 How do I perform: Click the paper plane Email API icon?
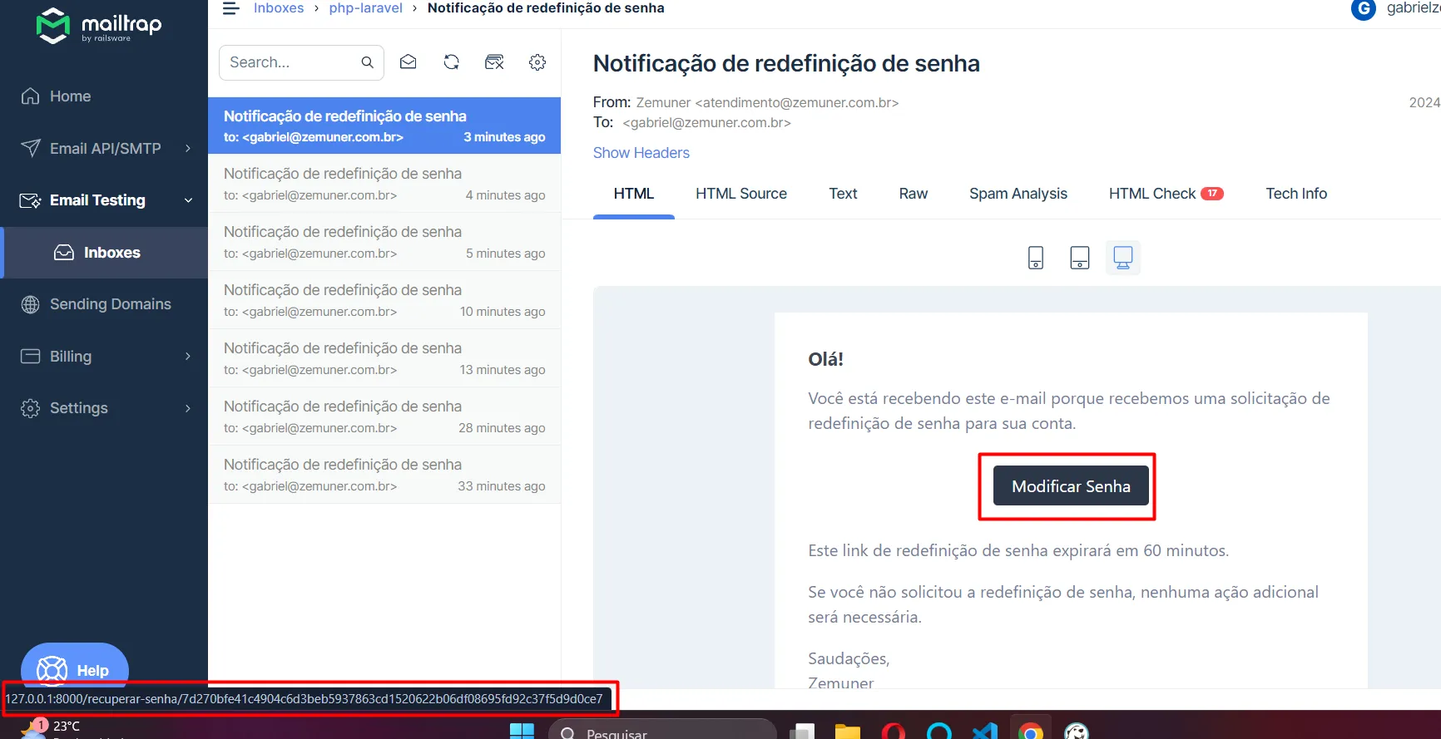tap(30, 148)
